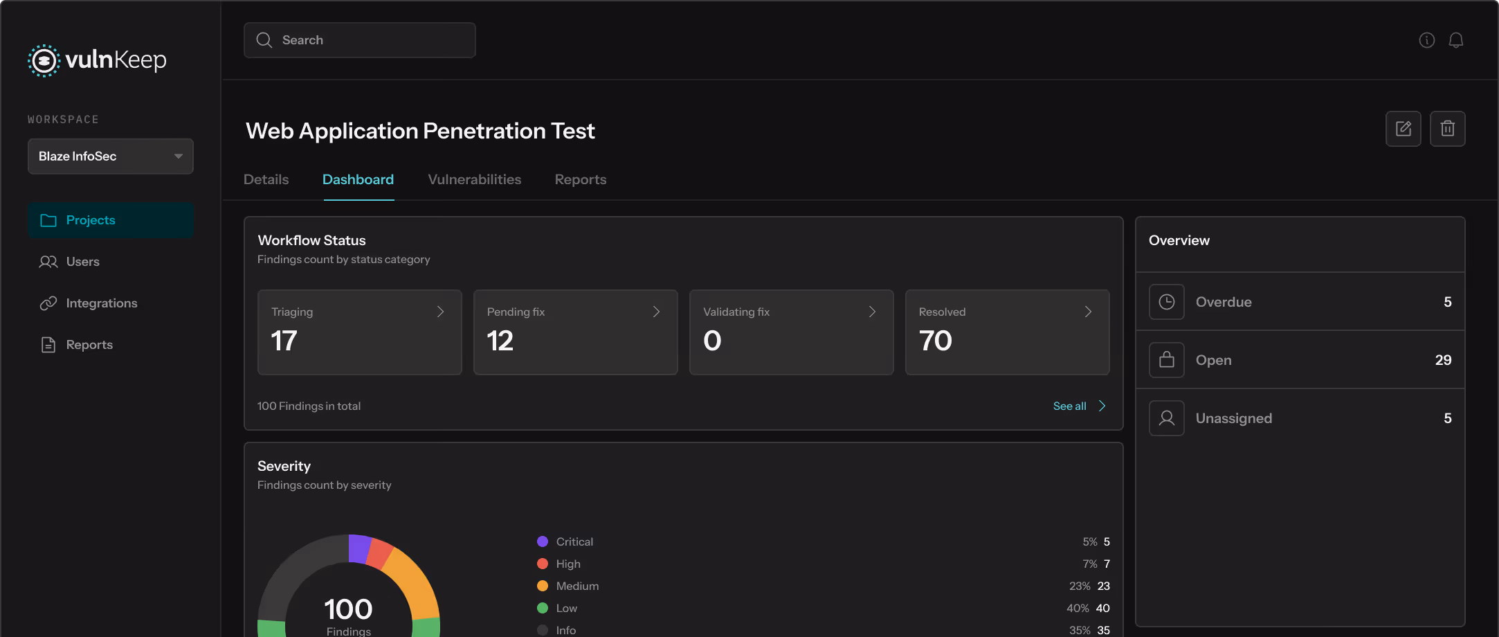Click the sidebar Reports document icon
1499x637 pixels.
click(48, 345)
